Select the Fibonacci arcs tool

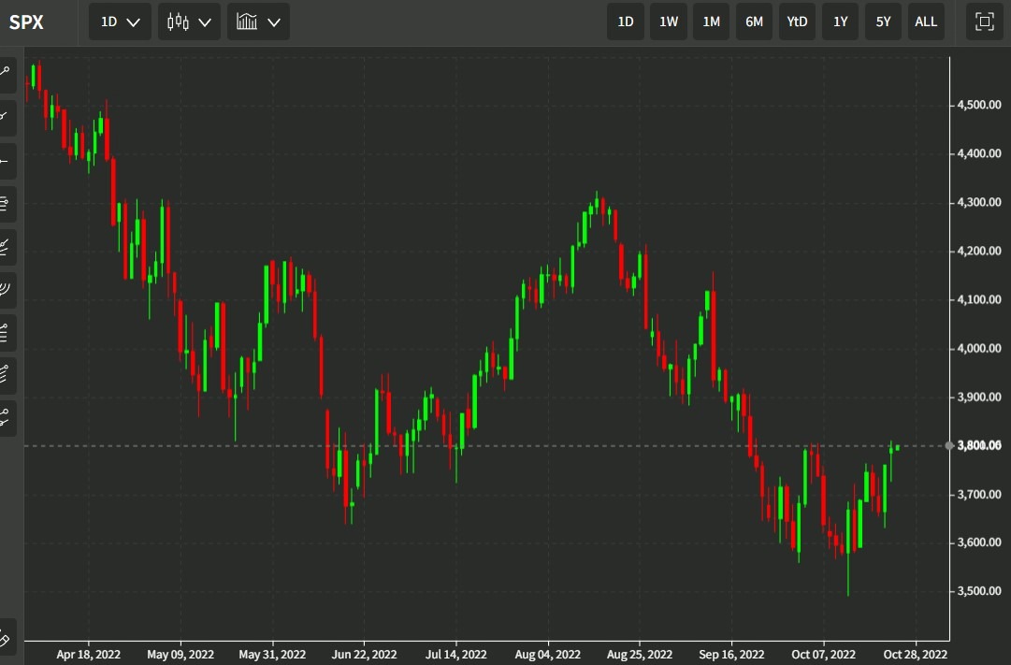click(6, 290)
